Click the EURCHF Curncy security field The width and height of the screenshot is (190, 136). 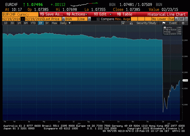(20, 15)
